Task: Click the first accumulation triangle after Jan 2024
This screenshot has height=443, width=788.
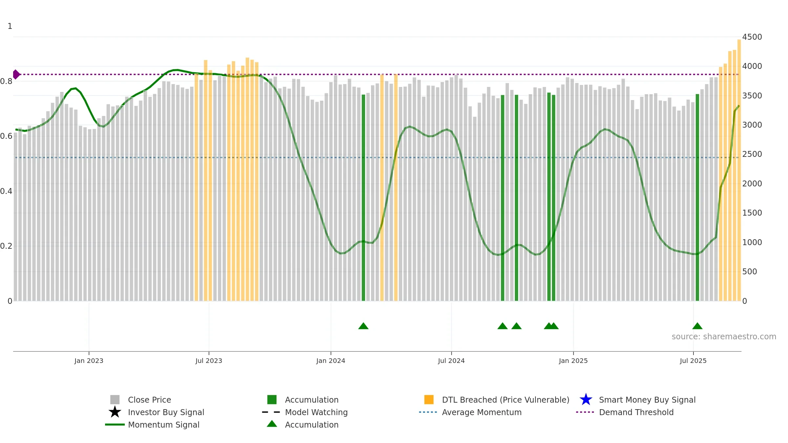Action: point(363,326)
